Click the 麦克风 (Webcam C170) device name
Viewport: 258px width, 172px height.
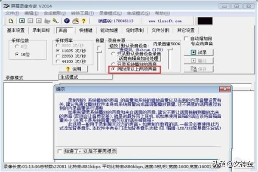pyautogui.click(x=141, y=49)
